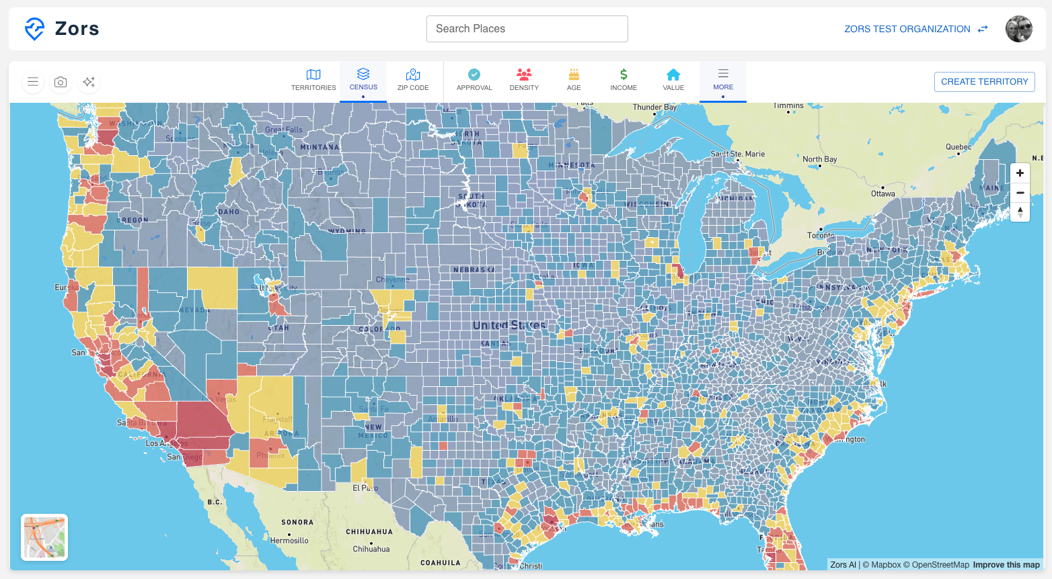Adjust map pitch with the arrow control
Viewport: 1052px width, 579px height.
pos(1020,212)
